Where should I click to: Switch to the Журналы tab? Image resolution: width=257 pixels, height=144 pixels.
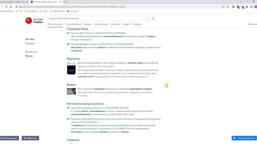pos(116,24)
